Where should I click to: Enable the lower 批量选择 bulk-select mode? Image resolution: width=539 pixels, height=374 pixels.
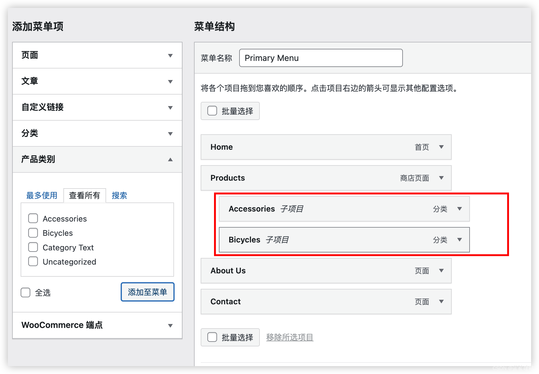click(212, 337)
